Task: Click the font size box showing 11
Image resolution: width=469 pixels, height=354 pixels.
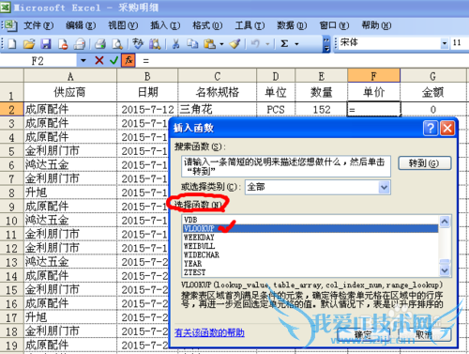Action: point(459,43)
